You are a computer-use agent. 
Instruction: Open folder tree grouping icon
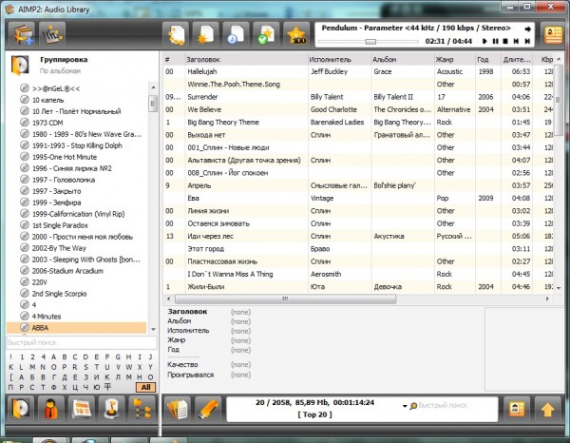(142, 409)
